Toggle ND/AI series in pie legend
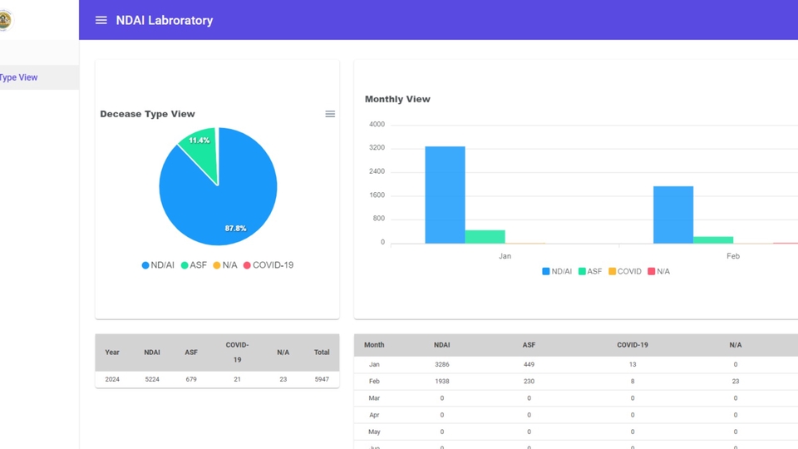Image resolution: width=798 pixels, height=449 pixels. pos(158,265)
